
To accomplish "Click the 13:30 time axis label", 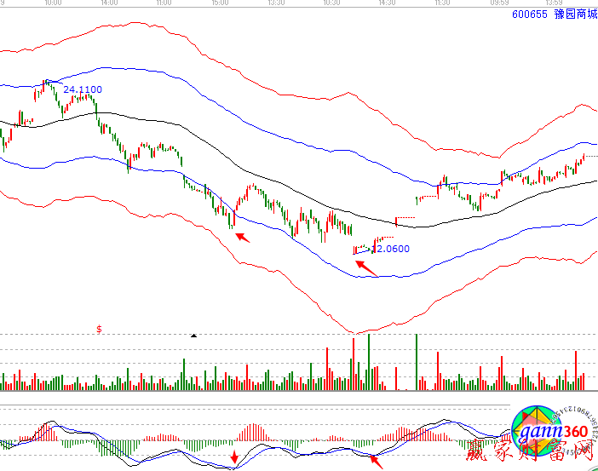I will pos(276,3).
